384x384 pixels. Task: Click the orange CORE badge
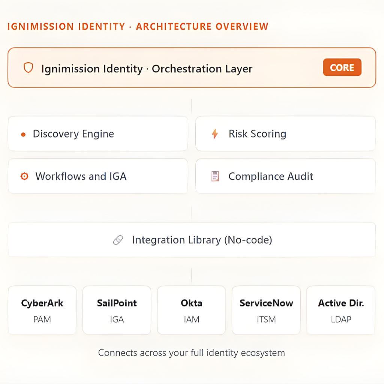(342, 67)
